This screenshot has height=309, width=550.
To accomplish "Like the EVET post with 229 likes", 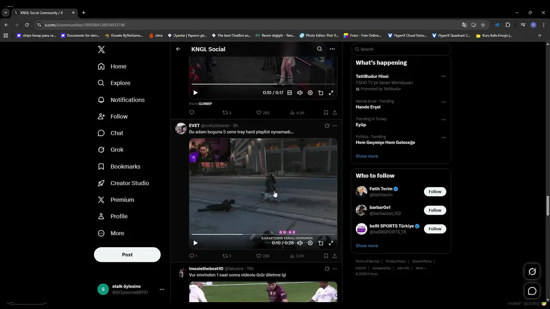I will click(x=263, y=256).
